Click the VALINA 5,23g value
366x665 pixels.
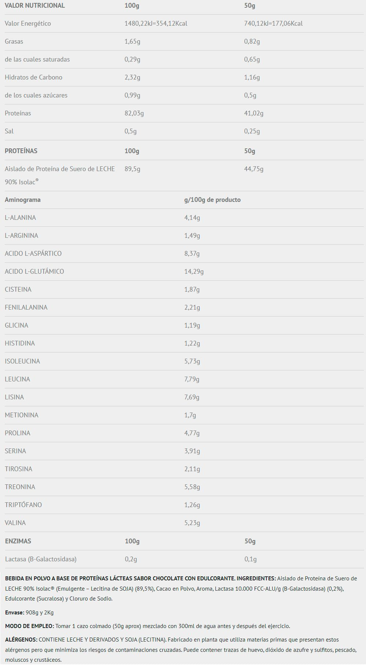tap(192, 523)
